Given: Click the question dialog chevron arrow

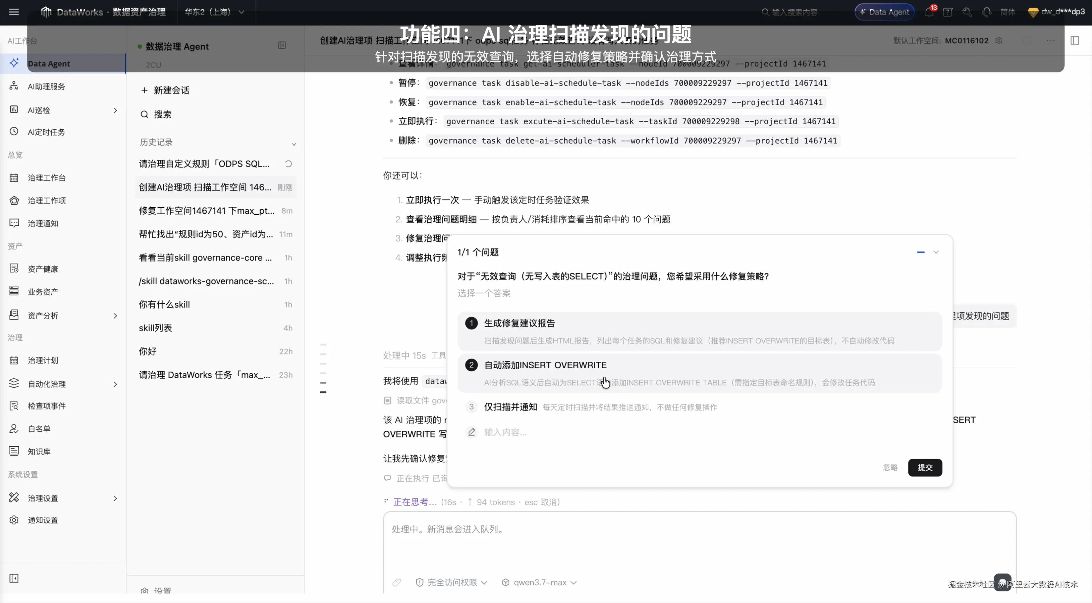Looking at the screenshot, I should point(936,252).
